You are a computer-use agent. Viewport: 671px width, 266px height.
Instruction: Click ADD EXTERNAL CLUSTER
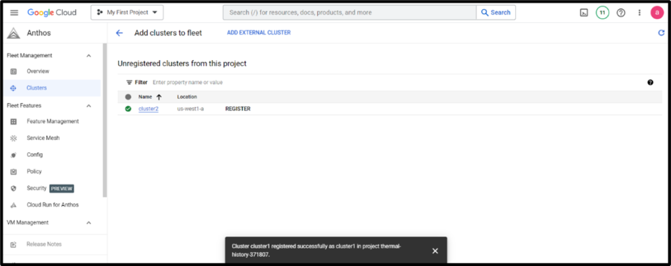pos(258,33)
